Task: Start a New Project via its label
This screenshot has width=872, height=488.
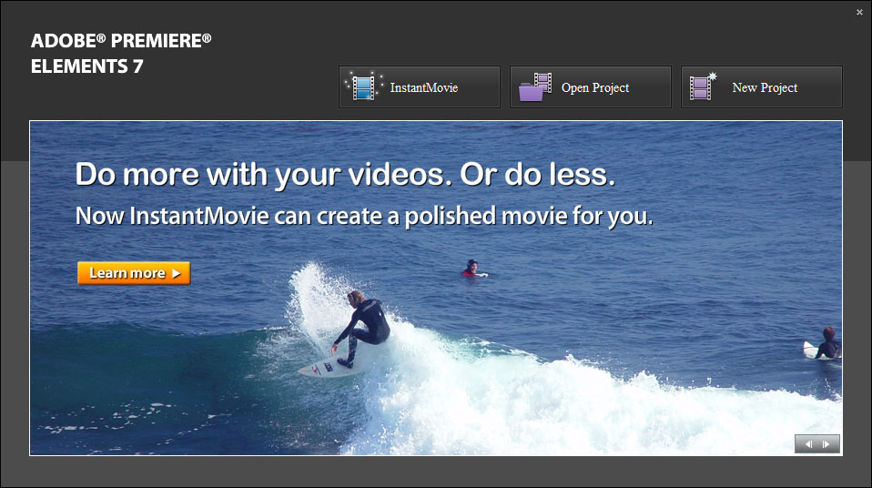Action: [x=765, y=88]
